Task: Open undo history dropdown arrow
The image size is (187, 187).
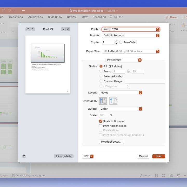Action: coord(14,11)
